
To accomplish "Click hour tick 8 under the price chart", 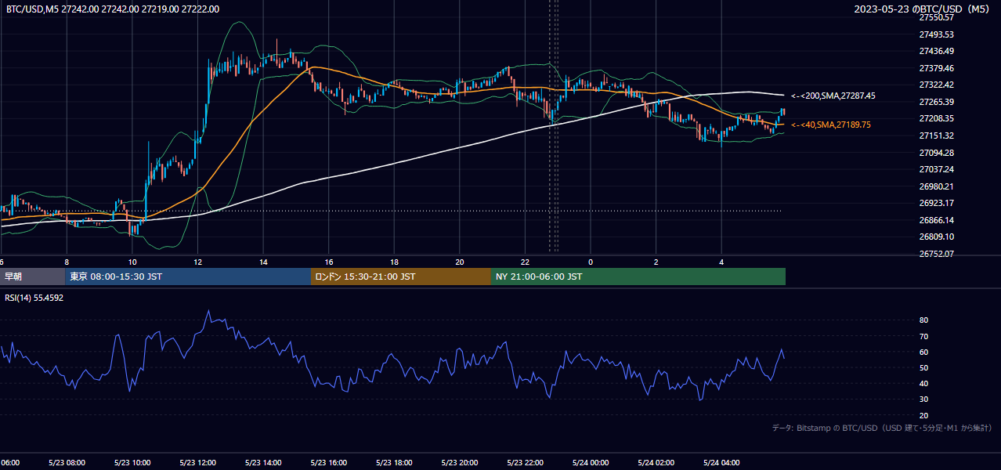I will [67, 262].
